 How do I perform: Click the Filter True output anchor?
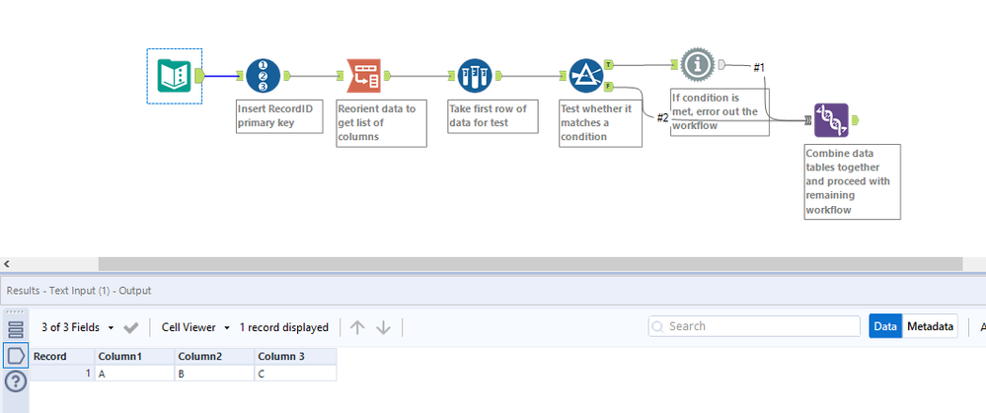point(608,64)
